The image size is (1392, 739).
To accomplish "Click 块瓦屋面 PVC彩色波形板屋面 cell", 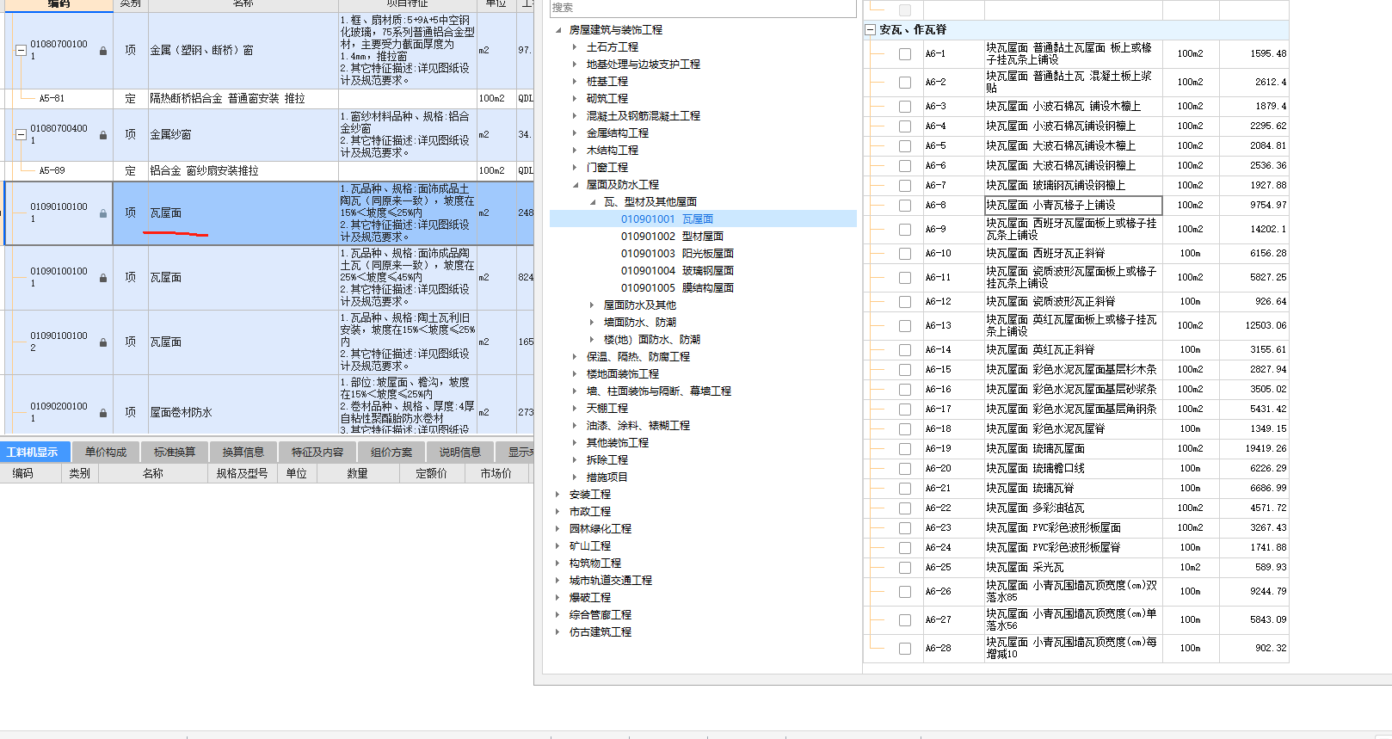I will pyautogui.click(x=1073, y=528).
